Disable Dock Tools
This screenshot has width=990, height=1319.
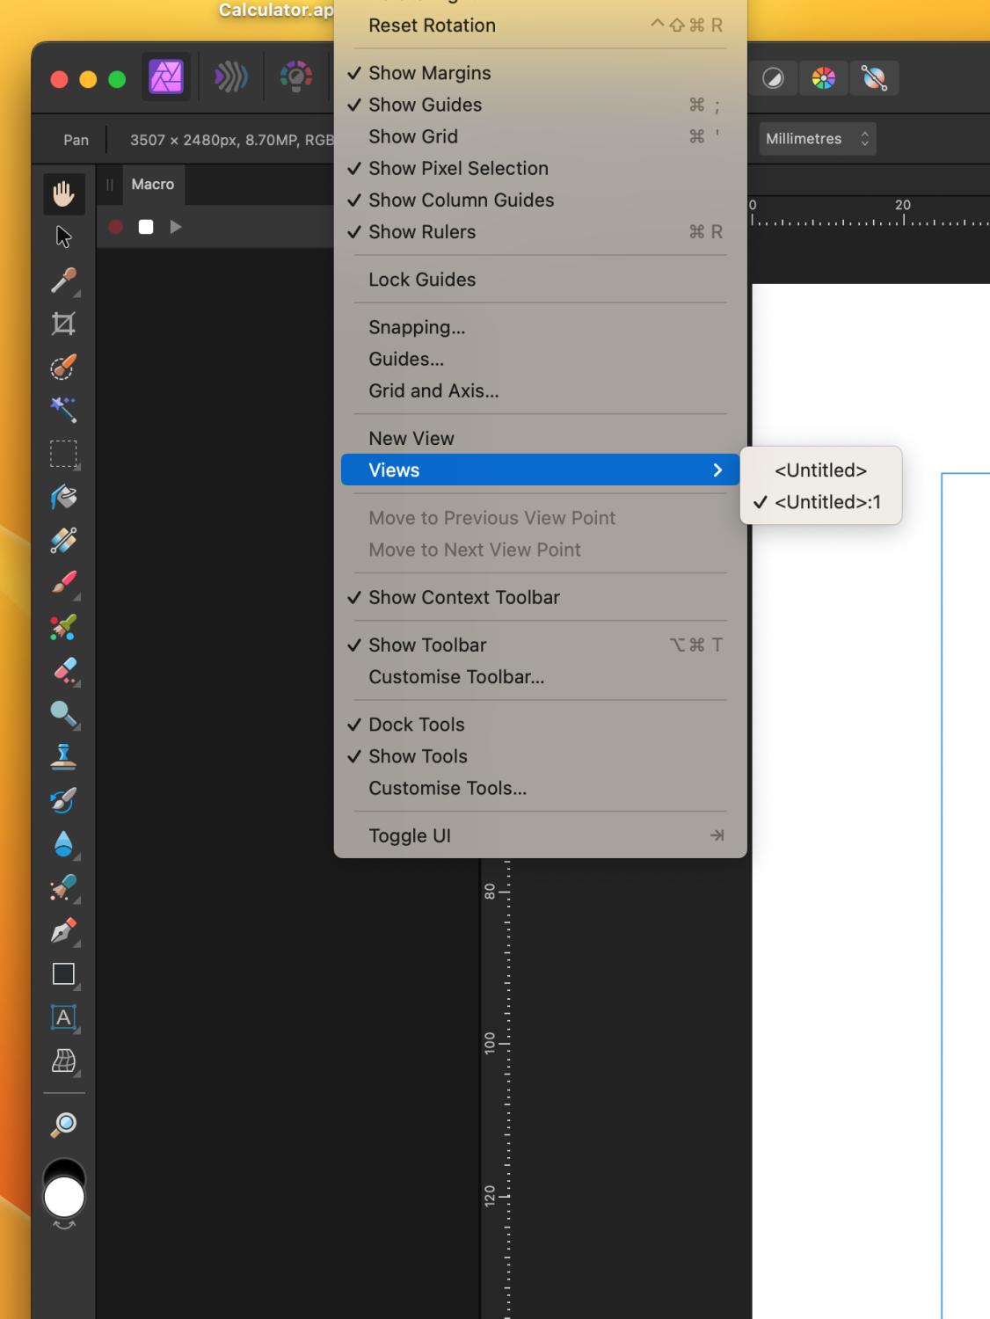pos(416,724)
